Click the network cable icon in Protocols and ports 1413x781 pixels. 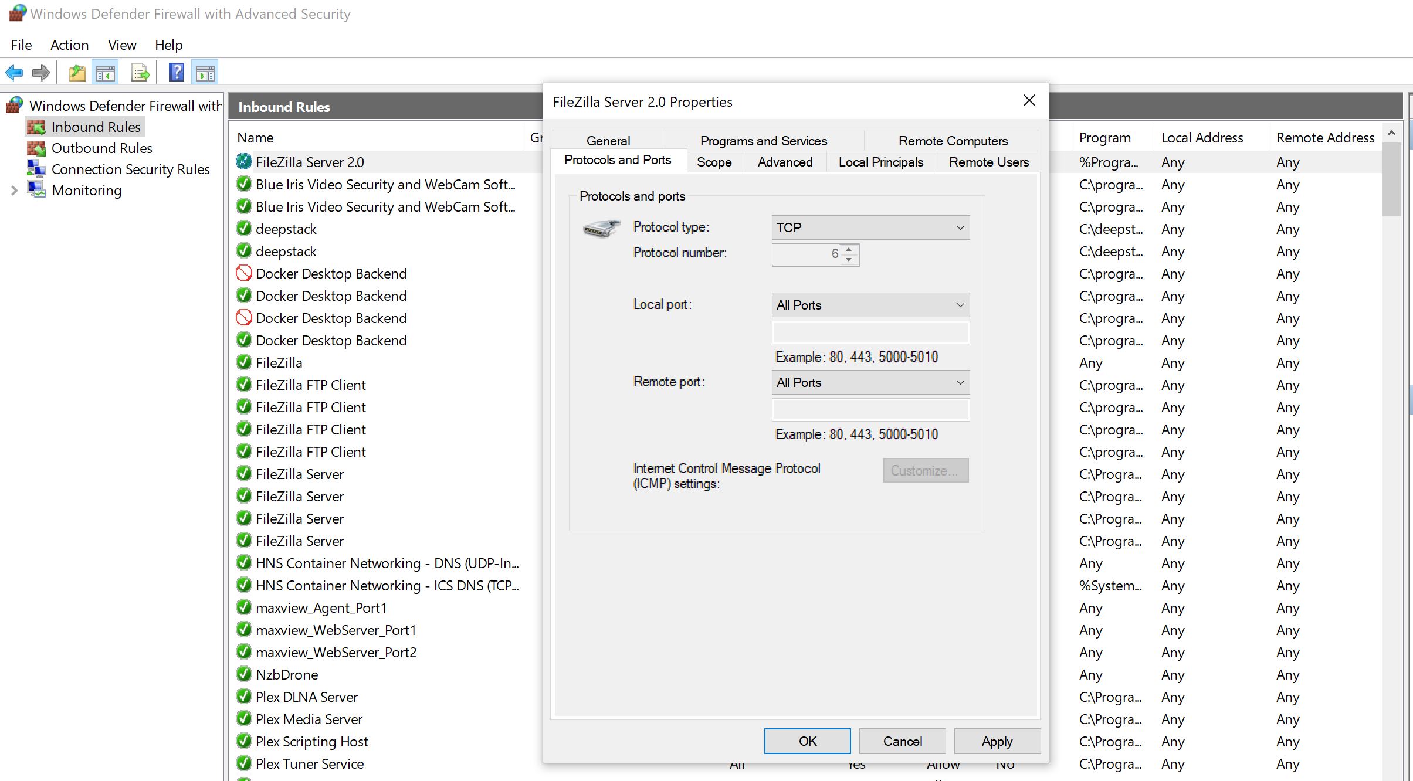coord(601,228)
